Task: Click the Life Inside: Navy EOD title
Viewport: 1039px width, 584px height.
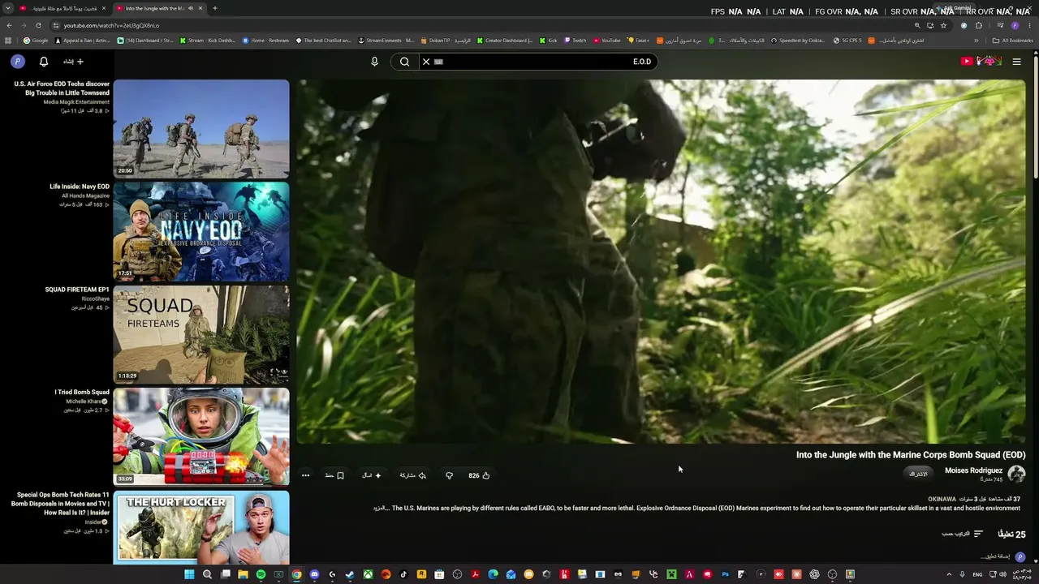Action: (x=80, y=187)
